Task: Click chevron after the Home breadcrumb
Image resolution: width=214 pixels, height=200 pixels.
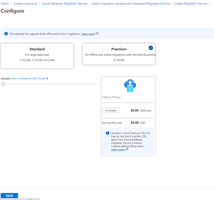Action: 11,4
